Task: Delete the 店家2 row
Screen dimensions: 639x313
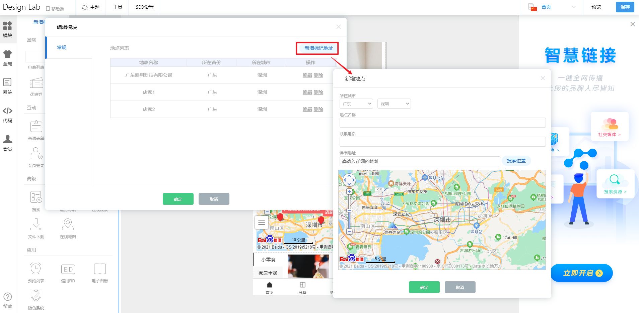Action: pyautogui.click(x=318, y=110)
